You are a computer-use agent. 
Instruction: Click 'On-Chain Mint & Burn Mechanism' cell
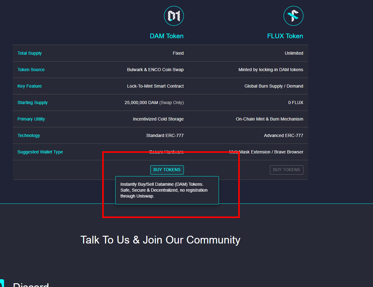270,119
